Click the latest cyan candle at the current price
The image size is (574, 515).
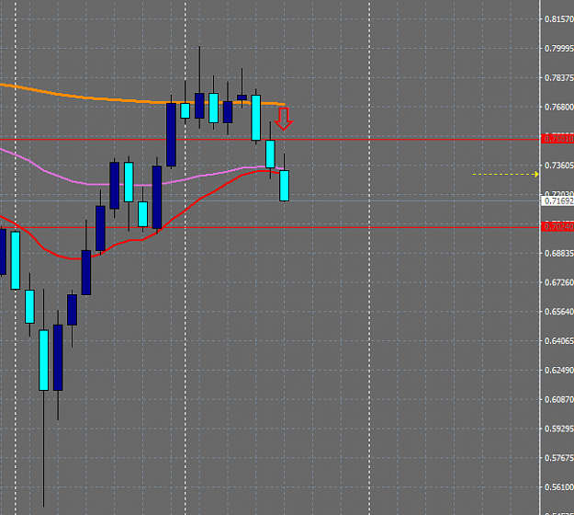point(284,186)
